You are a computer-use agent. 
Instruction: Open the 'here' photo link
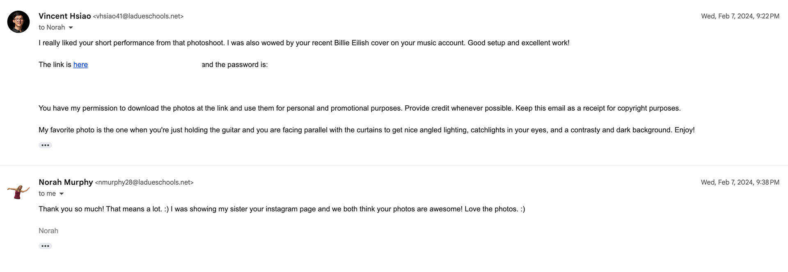tap(80, 65)
